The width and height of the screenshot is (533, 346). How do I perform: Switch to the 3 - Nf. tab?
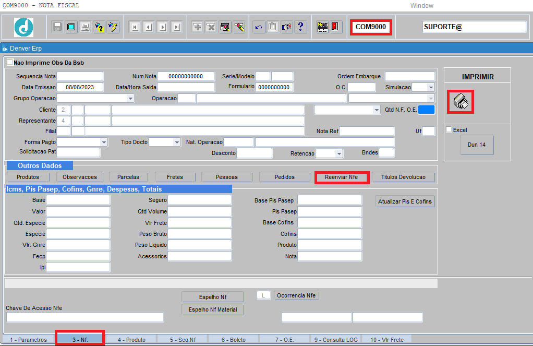[x=80, y=340]
